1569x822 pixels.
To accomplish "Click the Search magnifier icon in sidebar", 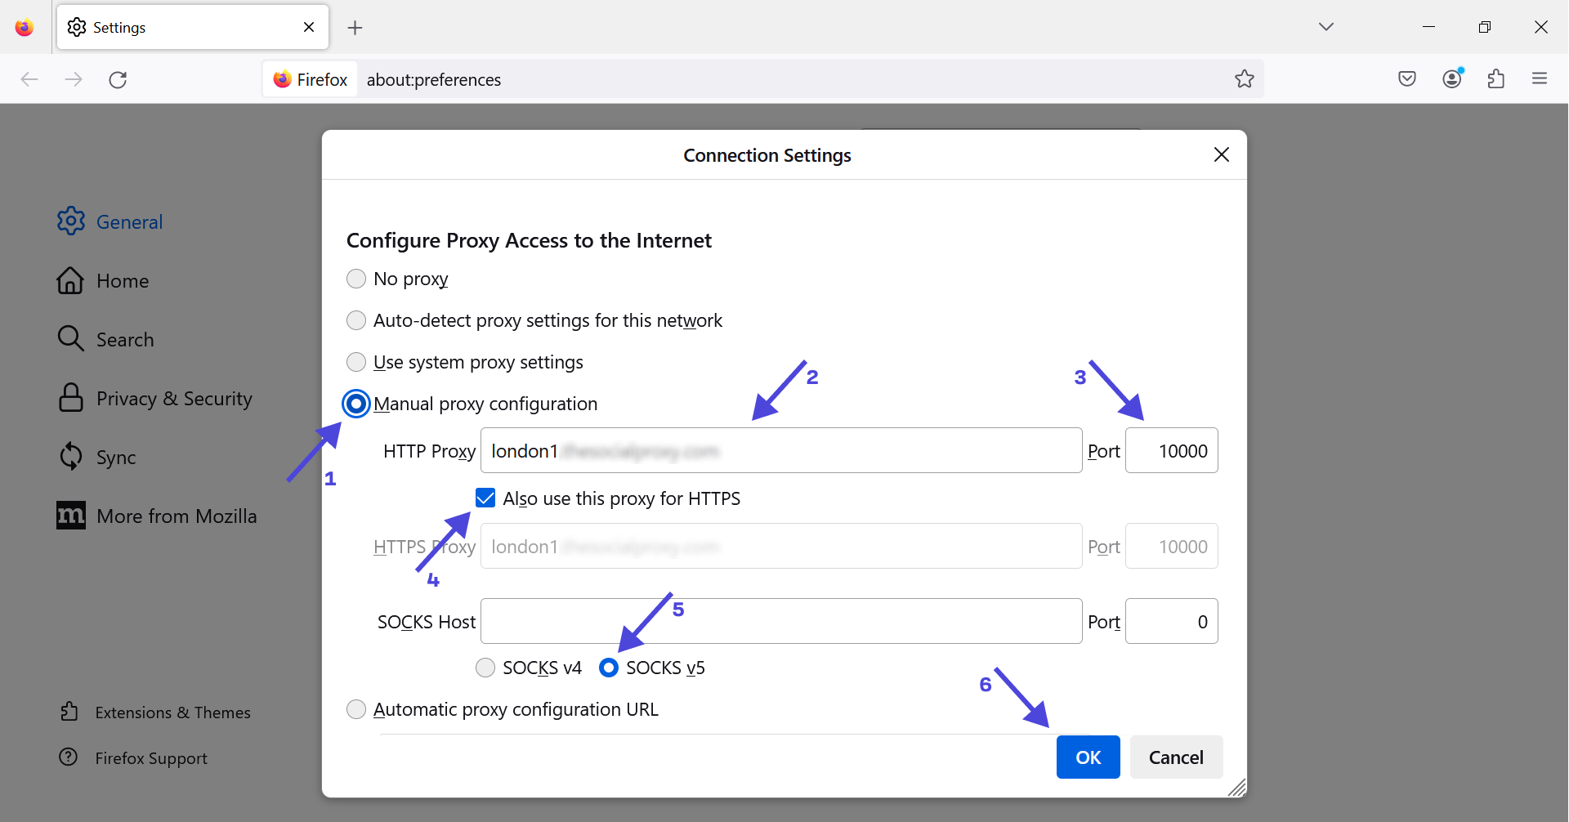I will point(71,338).
